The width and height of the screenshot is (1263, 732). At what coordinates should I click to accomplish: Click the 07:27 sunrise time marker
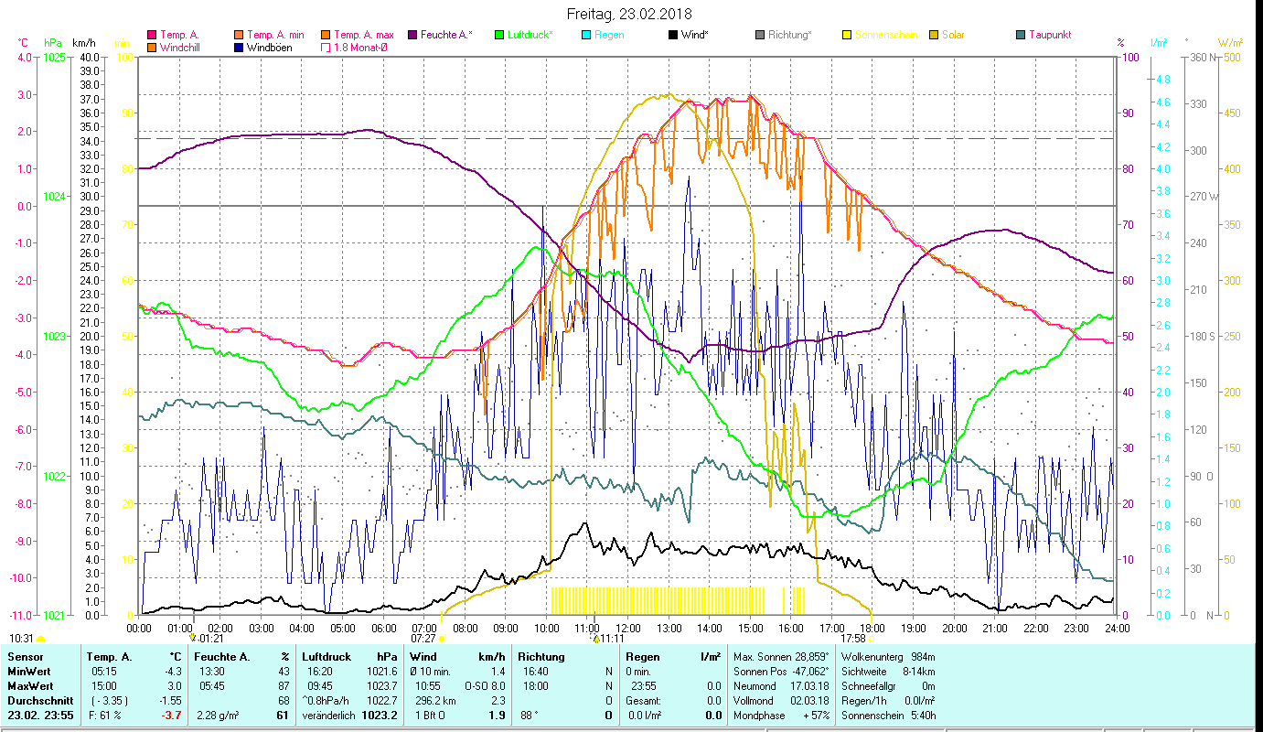pos(423,639)
